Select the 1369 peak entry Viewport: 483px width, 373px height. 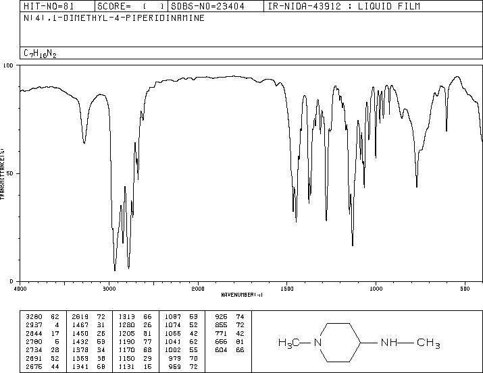click(x=88, y=359)
